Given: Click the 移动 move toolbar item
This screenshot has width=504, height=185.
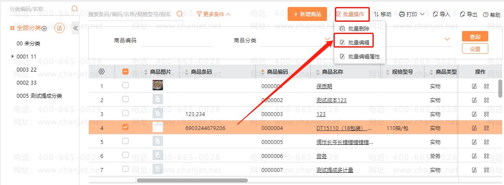Looking at the screenshot, I should coord(382,14).
